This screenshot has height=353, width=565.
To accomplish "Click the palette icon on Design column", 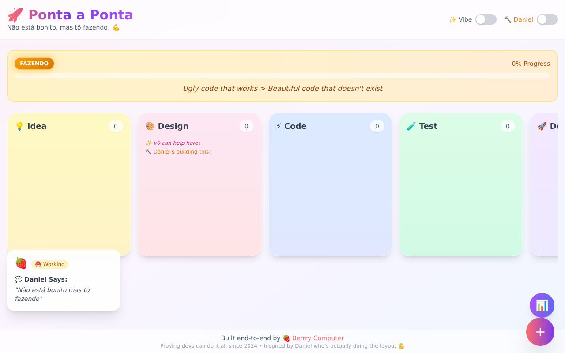I will [x=150, y=126].
